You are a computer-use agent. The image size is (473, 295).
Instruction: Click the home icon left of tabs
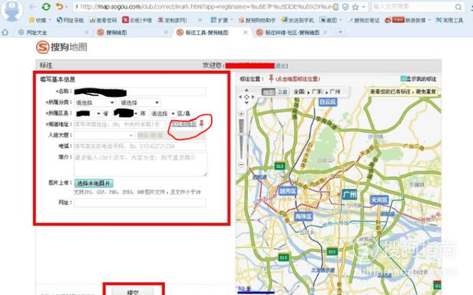pyautogui.click(x=5, y=32)
